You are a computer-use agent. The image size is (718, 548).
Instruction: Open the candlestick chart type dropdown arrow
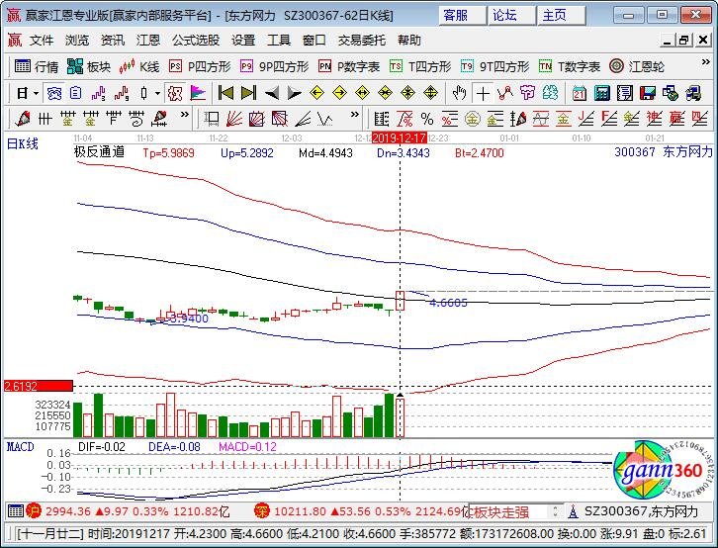[157, 93]
